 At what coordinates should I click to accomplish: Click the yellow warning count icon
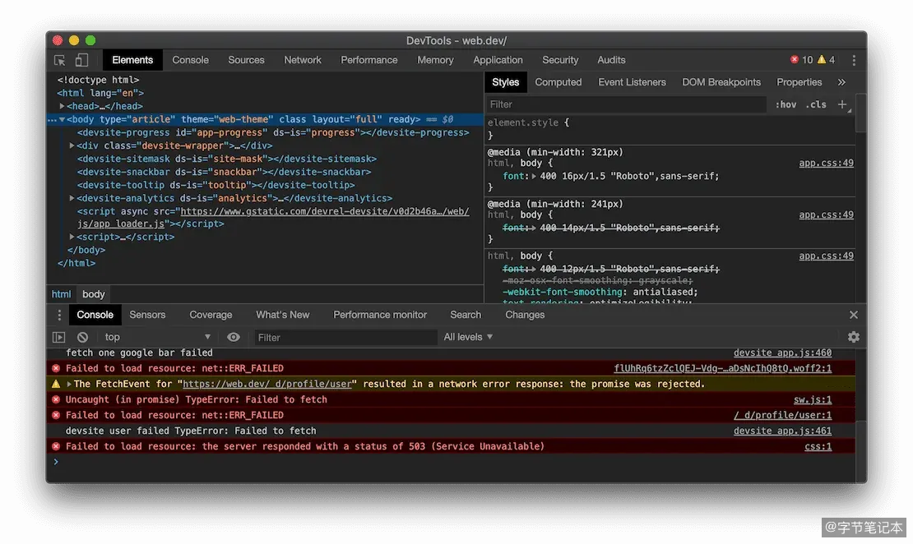coord(822,59)
